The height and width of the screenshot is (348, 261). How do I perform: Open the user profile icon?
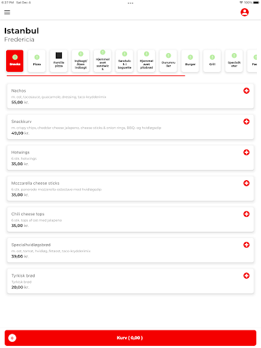coord(245,12)
